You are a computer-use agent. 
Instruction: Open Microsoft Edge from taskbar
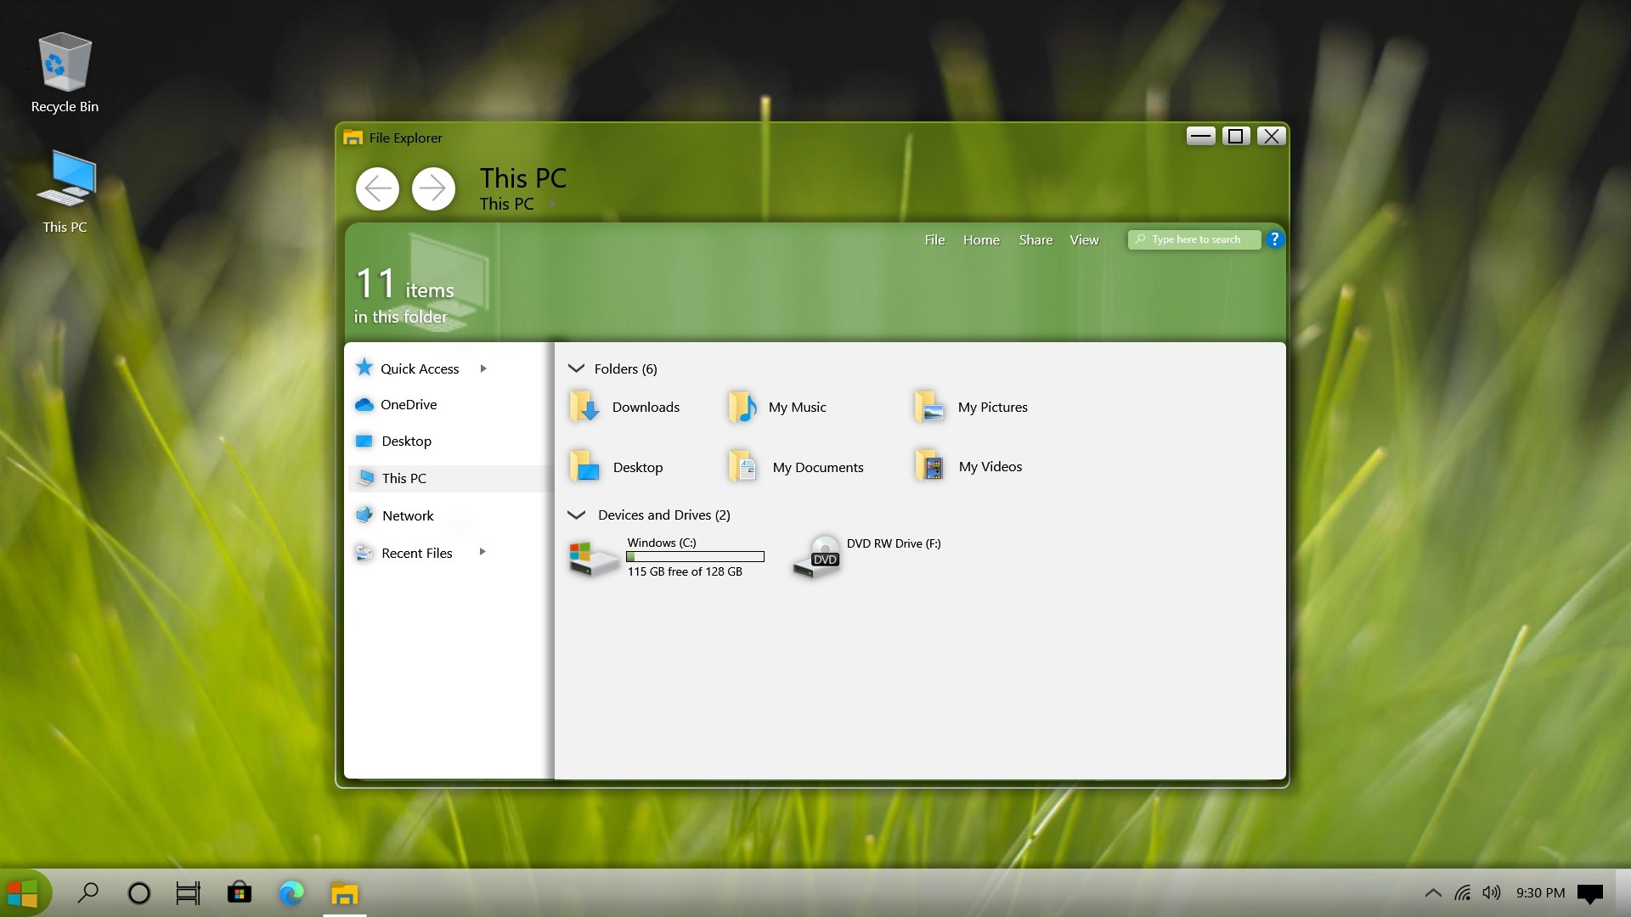(291, 892)
